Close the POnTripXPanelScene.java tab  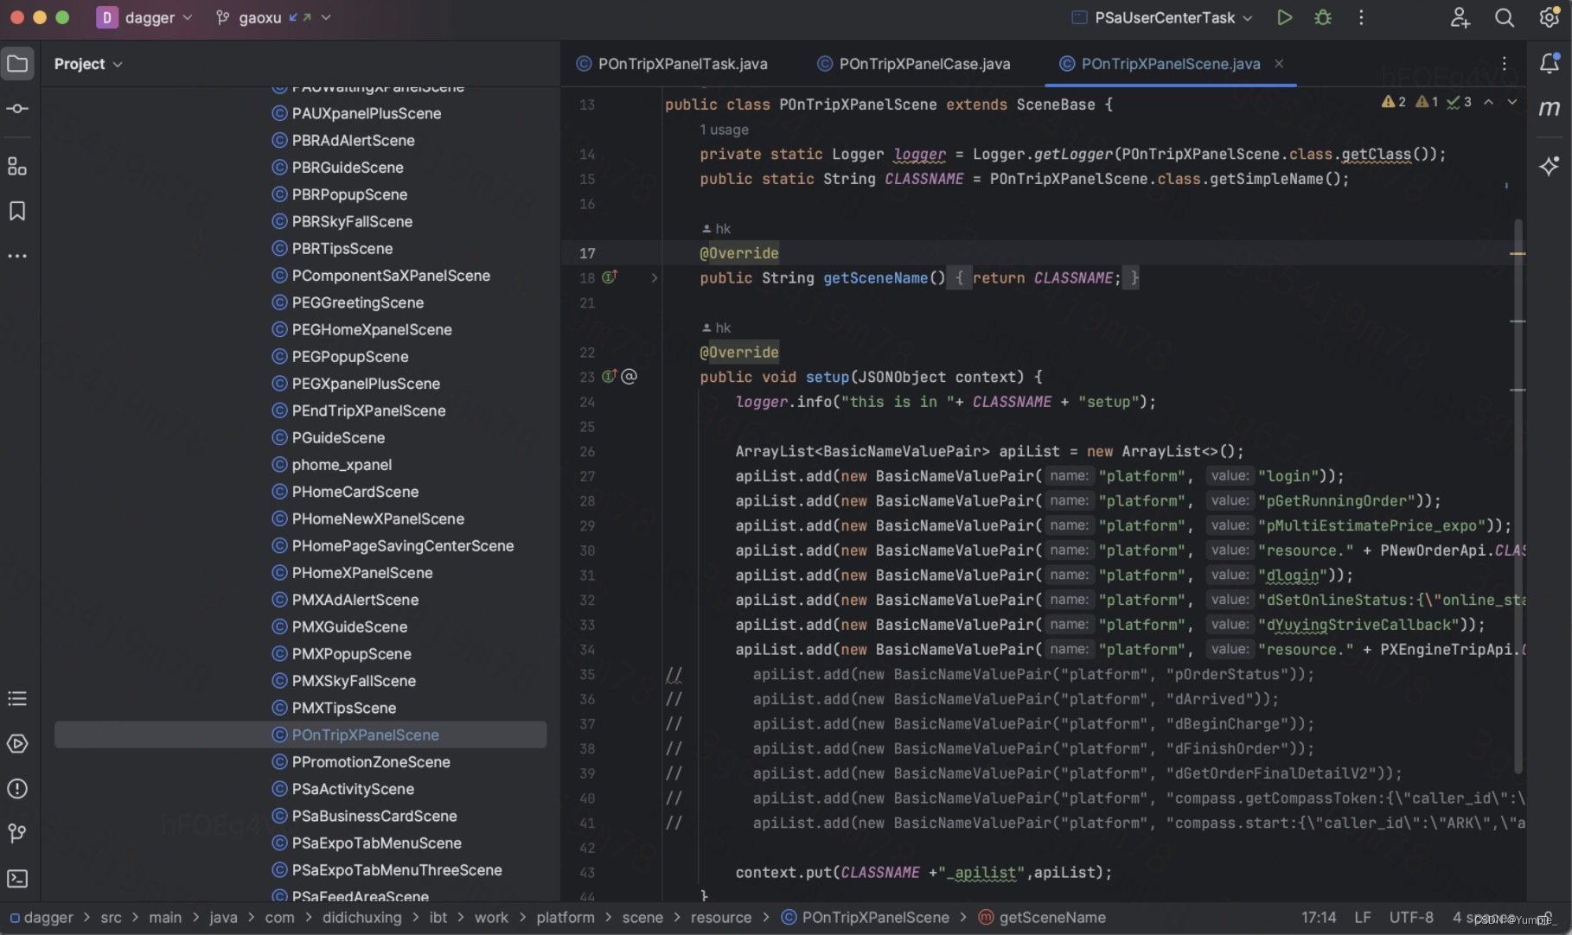point(1279,63)
